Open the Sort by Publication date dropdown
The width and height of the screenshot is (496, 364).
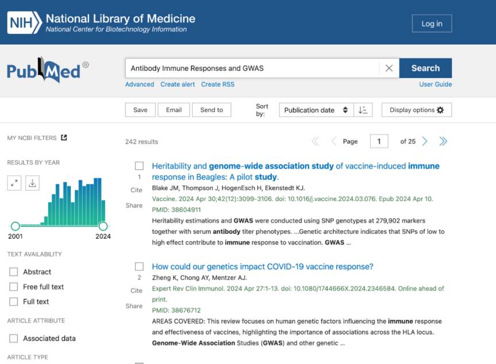[316, 110]
